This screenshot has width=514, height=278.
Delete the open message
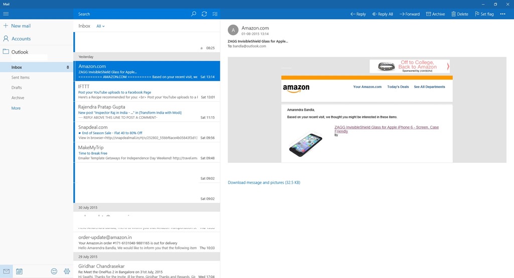pyautogui.click(x=460, y=14)
